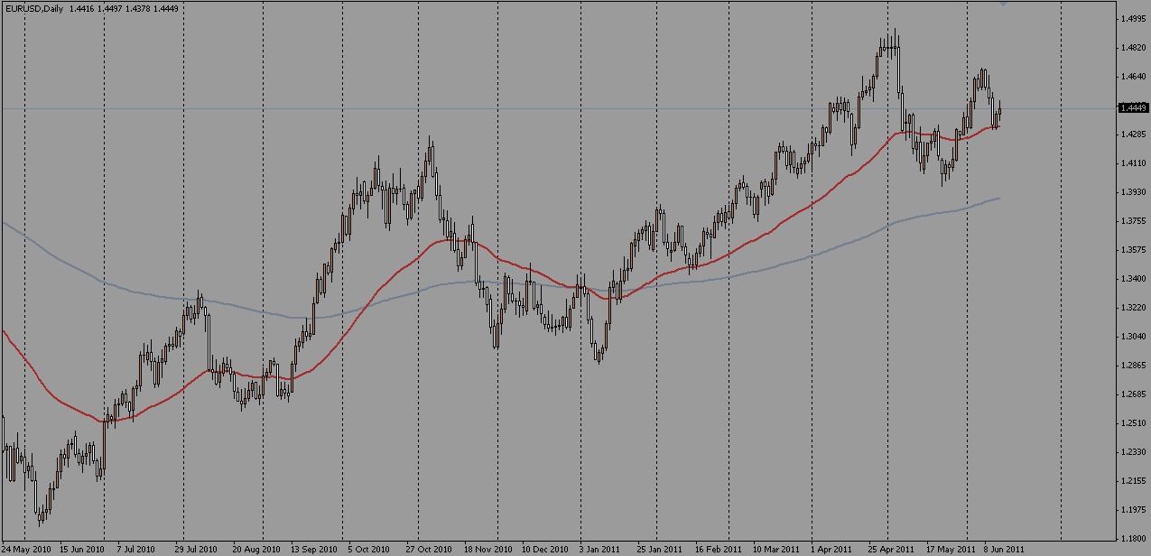
Task: Click the 1.2155 price axis label
Action: point(1134,481)
